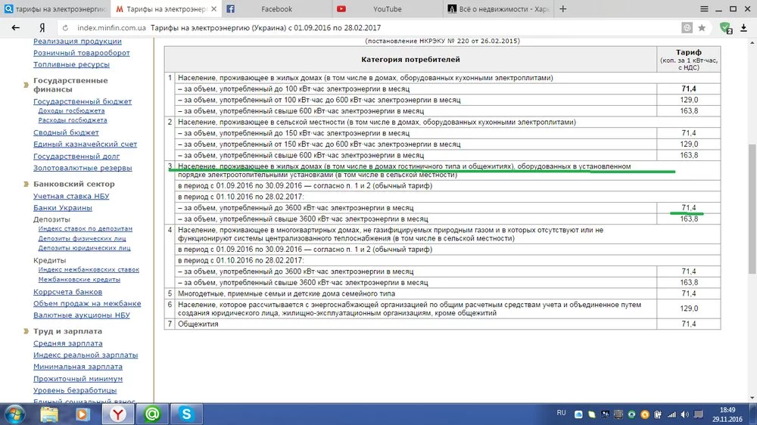This screenshot has width=757, height=425.
Task: Click the Государственные финансы section arrow
Action: click(x=26, y=85)
